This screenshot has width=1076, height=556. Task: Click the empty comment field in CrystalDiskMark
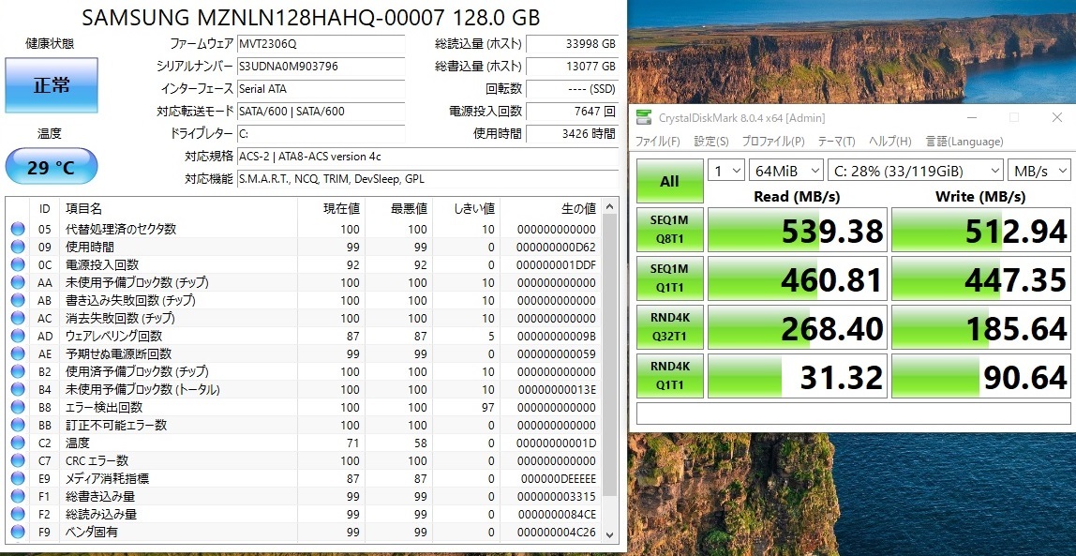(853, 413)
